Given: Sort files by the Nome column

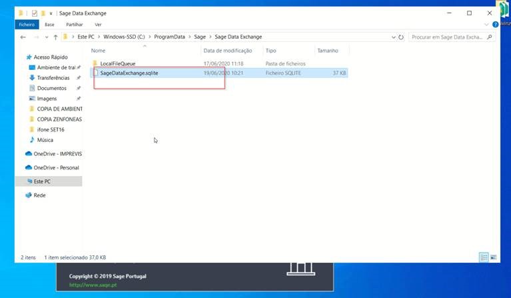Looking at the screenshot, I should point(99,51).
